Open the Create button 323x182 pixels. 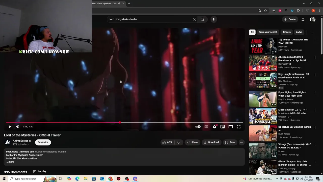coord(290,19)
